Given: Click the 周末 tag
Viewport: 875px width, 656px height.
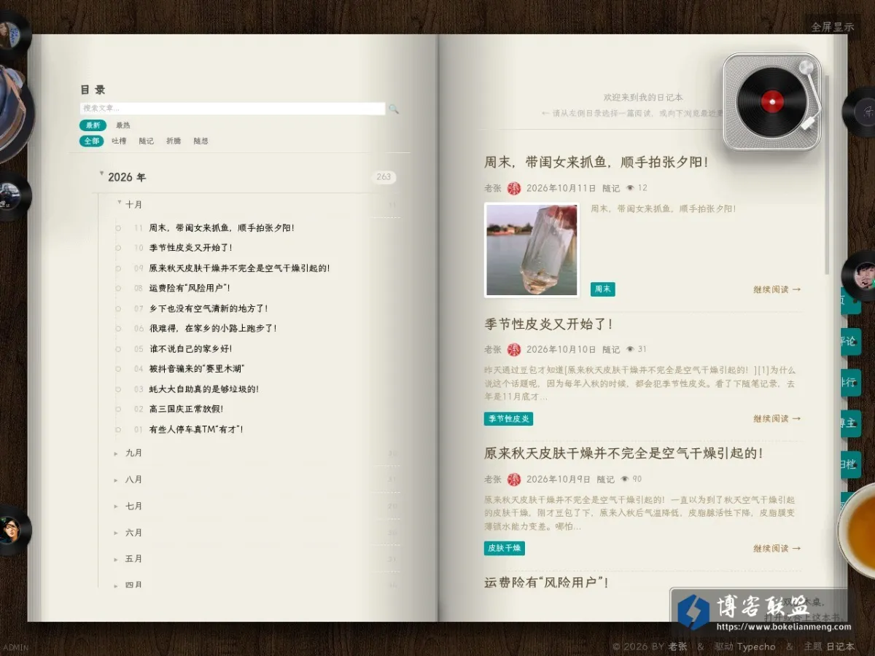Looking at the screenshot, I should click(x=603, y=289).
